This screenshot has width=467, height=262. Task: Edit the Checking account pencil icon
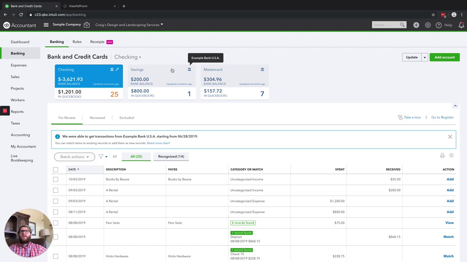pos(117,70)
